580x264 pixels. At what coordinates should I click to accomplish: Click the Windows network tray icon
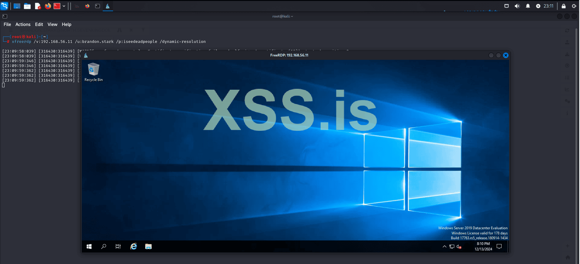point(452,246)
